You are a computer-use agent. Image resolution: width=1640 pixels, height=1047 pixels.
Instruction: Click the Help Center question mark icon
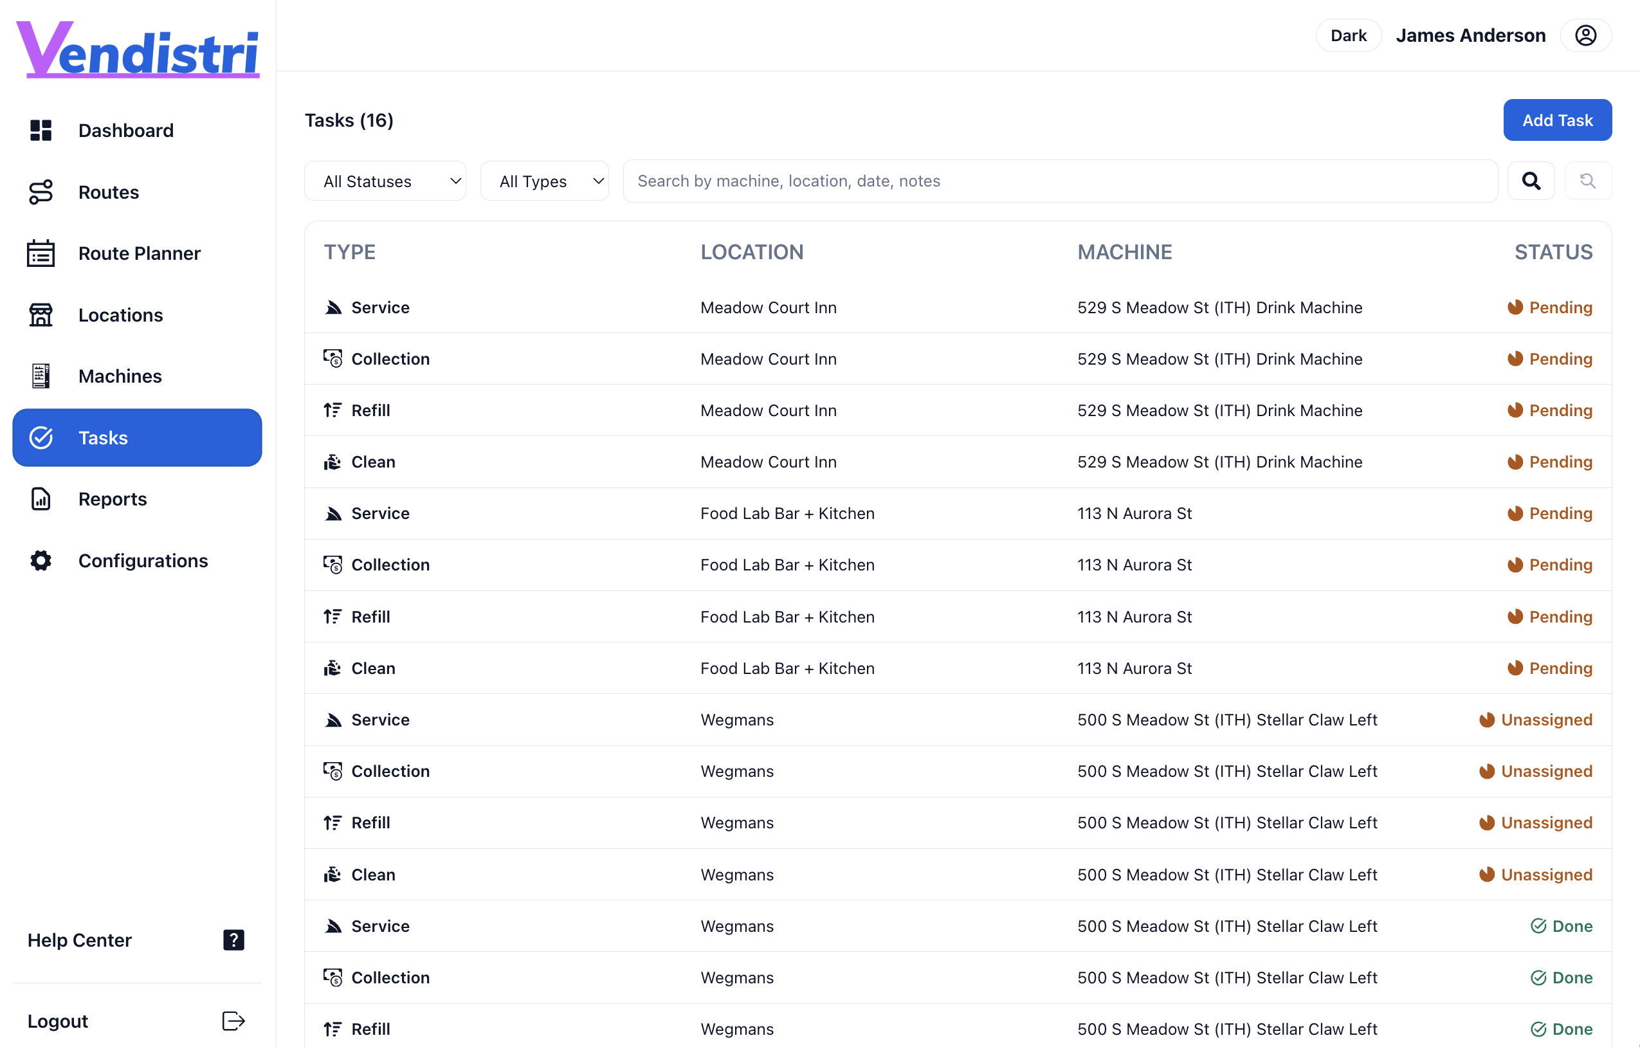tap(233, 940)
